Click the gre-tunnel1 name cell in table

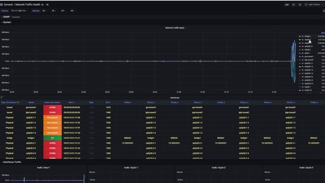click(x=31, y=107)
